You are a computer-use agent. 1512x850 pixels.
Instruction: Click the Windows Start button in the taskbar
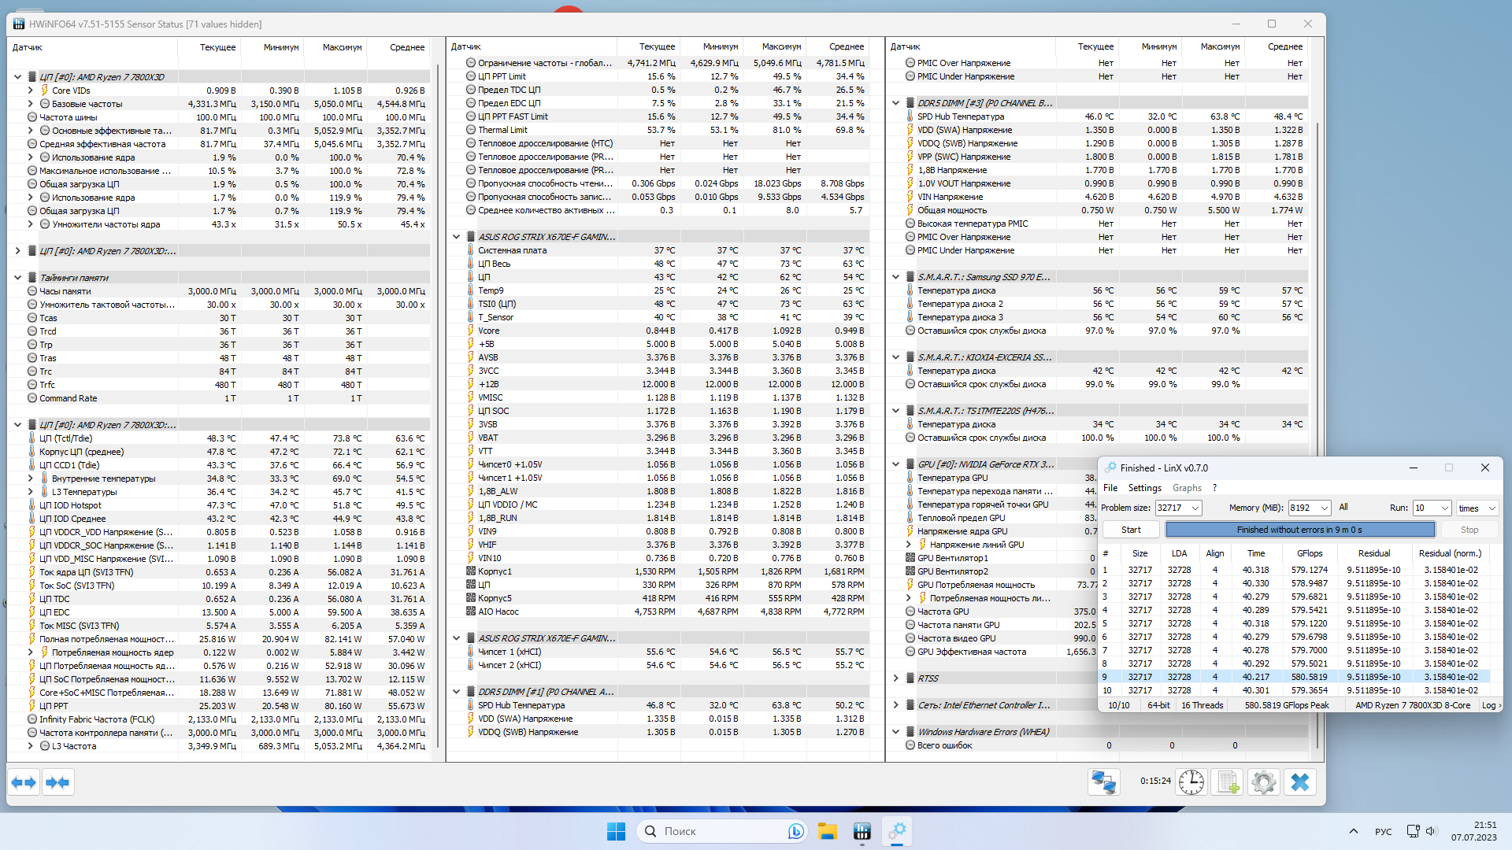(616, 831)
